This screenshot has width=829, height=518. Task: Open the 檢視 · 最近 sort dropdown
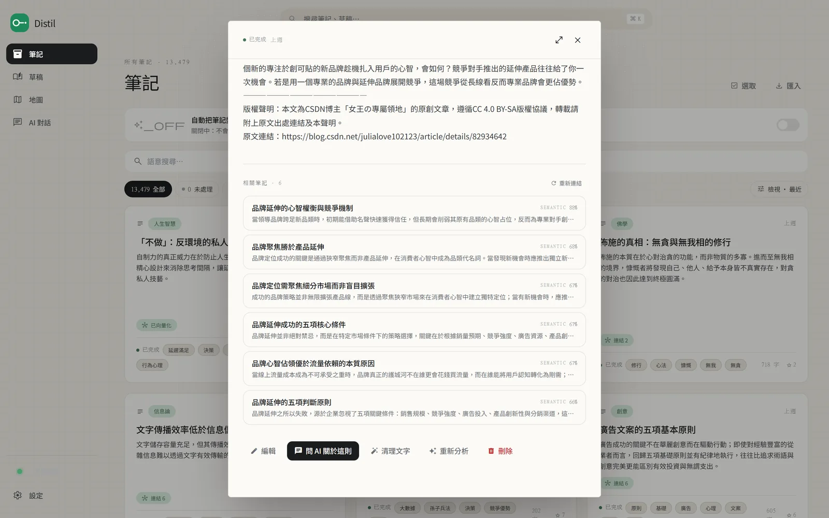coord(779,189)
